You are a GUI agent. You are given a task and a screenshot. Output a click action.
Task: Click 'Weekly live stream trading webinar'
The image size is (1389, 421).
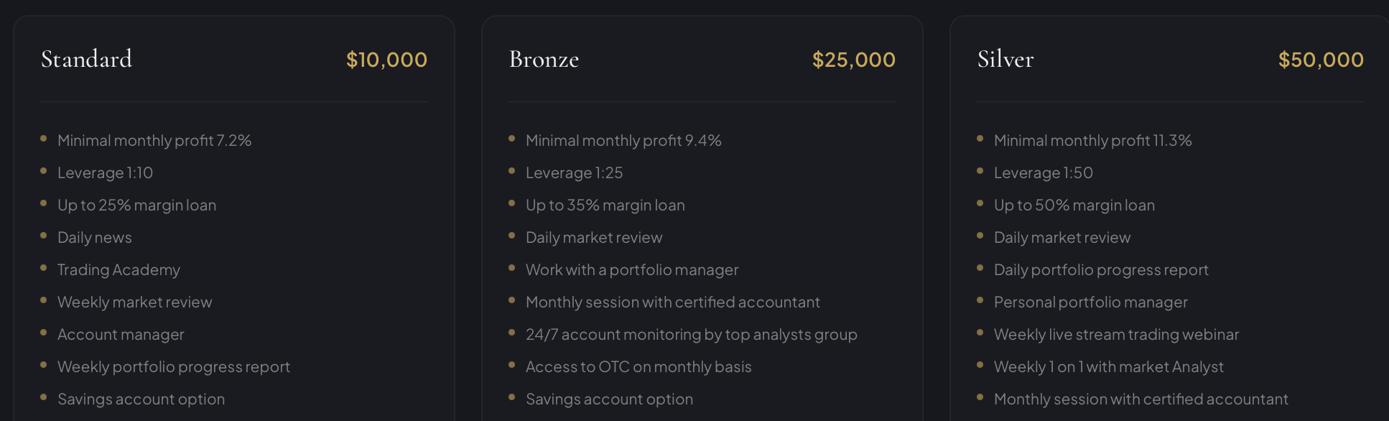coord(1116,335)
